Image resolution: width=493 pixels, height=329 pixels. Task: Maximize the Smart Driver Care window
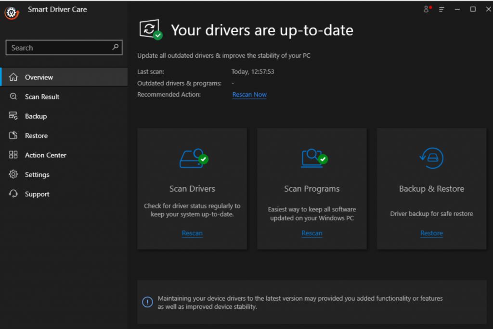coord(473,10)
